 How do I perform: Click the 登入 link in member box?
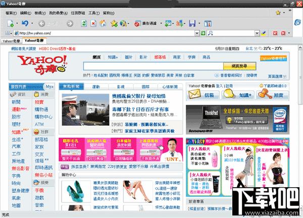click(219, 86)
